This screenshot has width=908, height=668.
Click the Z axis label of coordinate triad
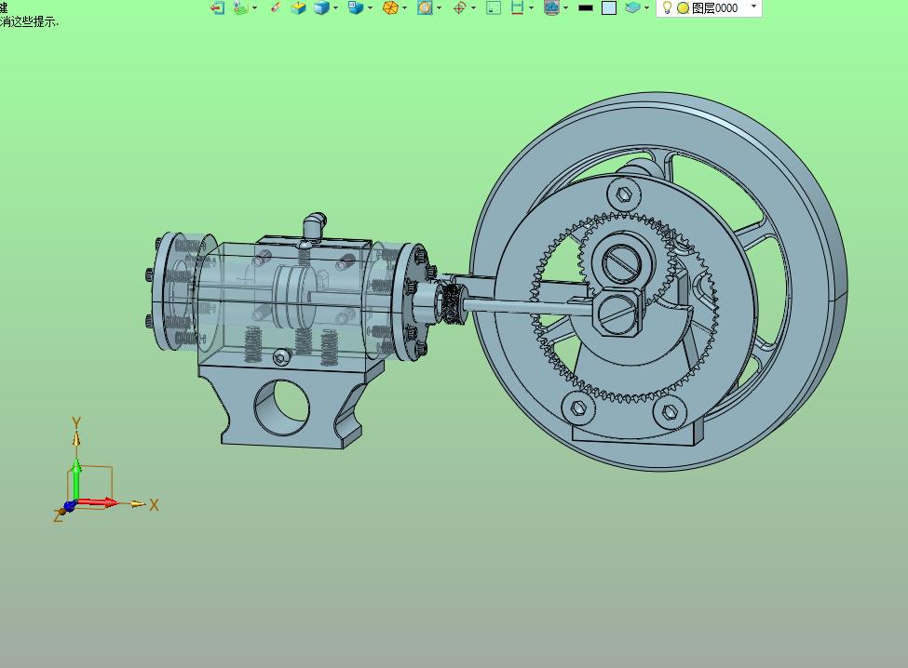tap(58, 516)
